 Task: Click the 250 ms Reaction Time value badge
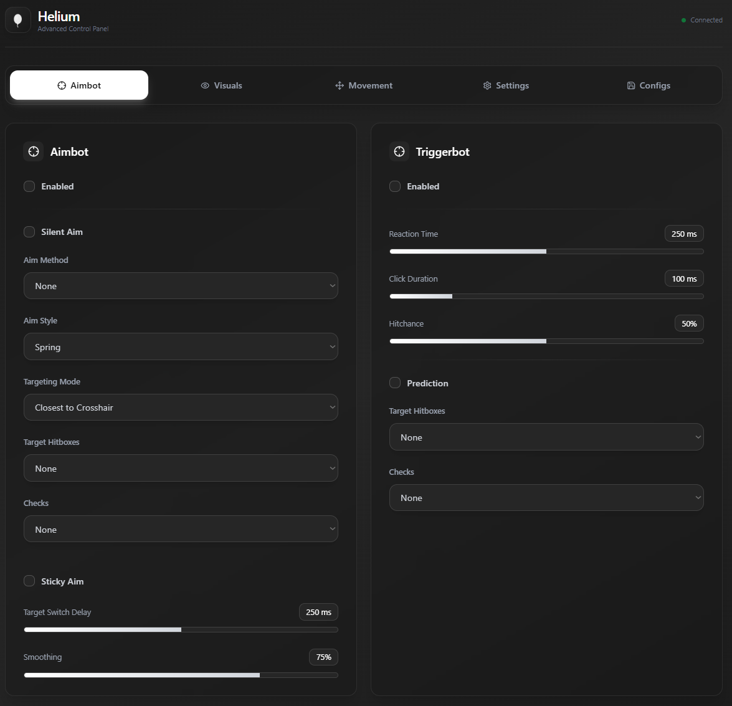(x=684, y=233)
